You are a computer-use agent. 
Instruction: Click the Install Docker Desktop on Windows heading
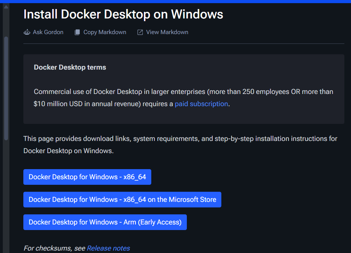(123, 14)
